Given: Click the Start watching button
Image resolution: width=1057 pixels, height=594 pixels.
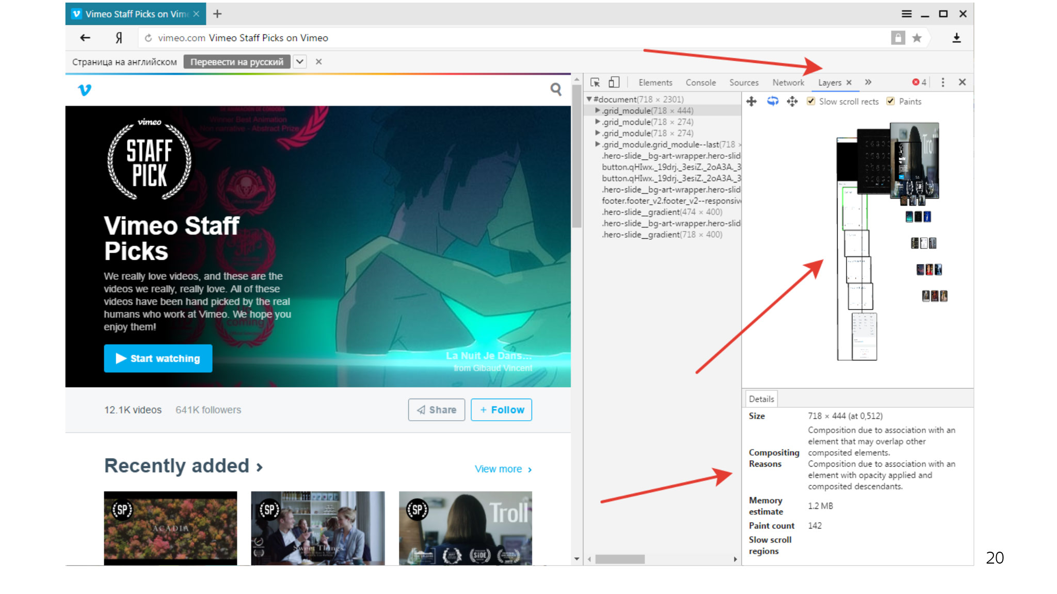Looking at the screenshot, I should 157,357.
